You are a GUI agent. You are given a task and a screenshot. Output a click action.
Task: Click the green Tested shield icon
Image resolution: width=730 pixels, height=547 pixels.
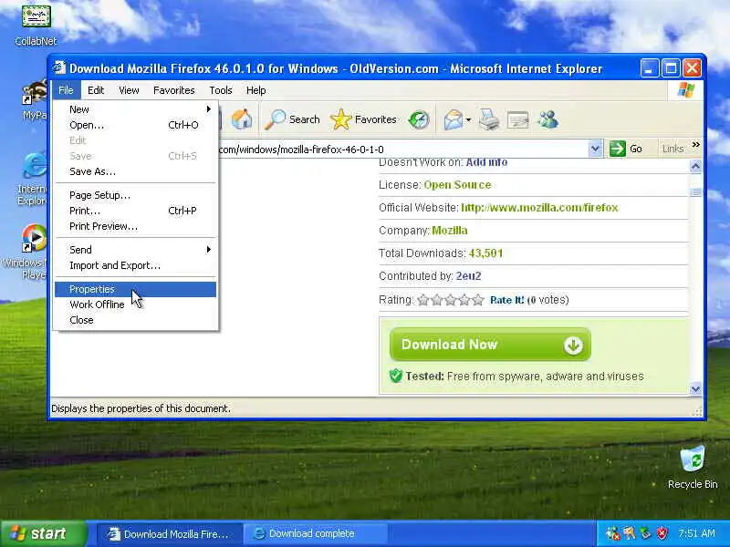pos(396,376)
